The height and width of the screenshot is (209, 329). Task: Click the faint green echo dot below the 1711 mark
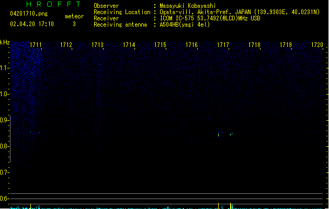point(31,132)
